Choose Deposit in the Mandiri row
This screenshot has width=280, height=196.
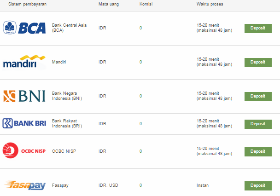point(258,63)
